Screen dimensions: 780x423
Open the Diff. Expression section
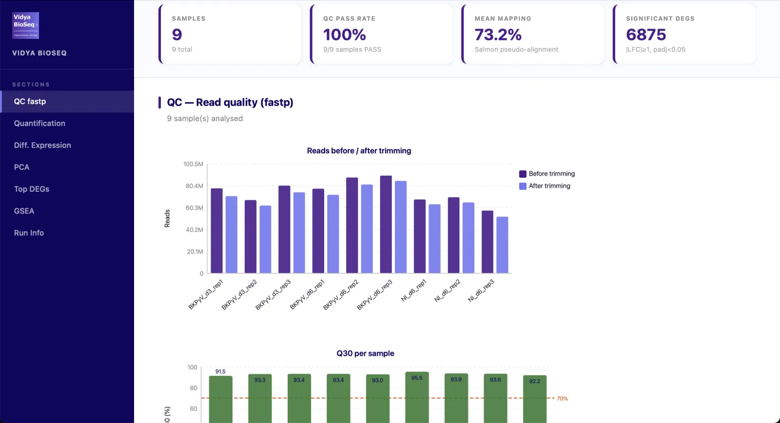[x=67, y=146]
